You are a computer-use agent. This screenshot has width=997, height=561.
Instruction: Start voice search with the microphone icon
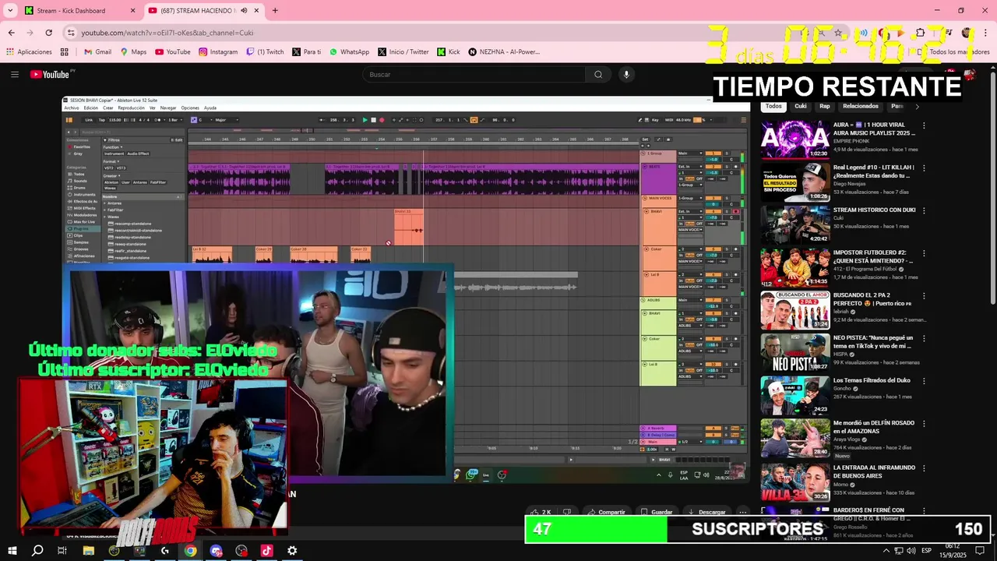[x=626, y=74]
